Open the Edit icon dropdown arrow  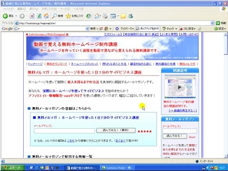pyautogui.click(x=118, y=16)
